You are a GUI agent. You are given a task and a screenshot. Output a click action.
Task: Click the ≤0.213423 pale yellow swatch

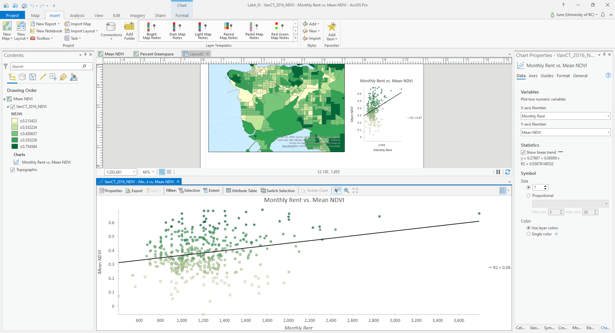[15, 121]
